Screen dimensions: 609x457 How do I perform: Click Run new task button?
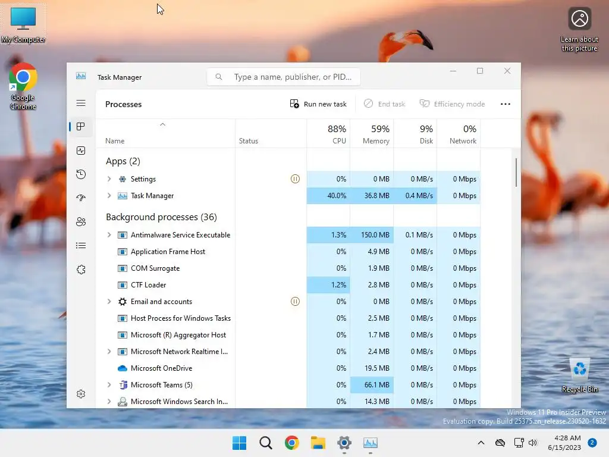coord(318,104)
